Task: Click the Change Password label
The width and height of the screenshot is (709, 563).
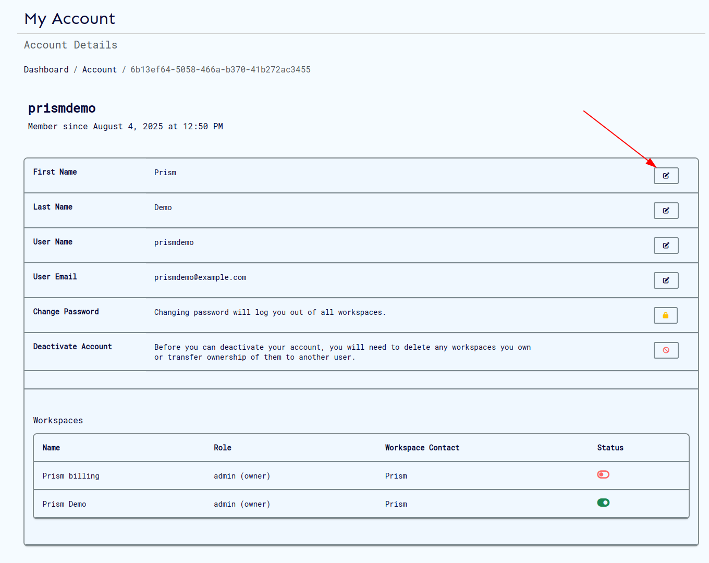Action: 66,312
